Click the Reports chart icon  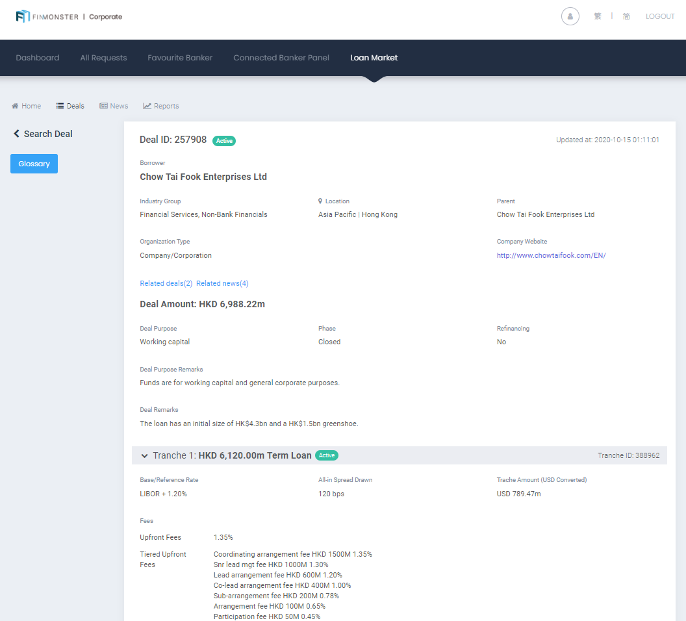pyautogui.click(x=147, y=106)
